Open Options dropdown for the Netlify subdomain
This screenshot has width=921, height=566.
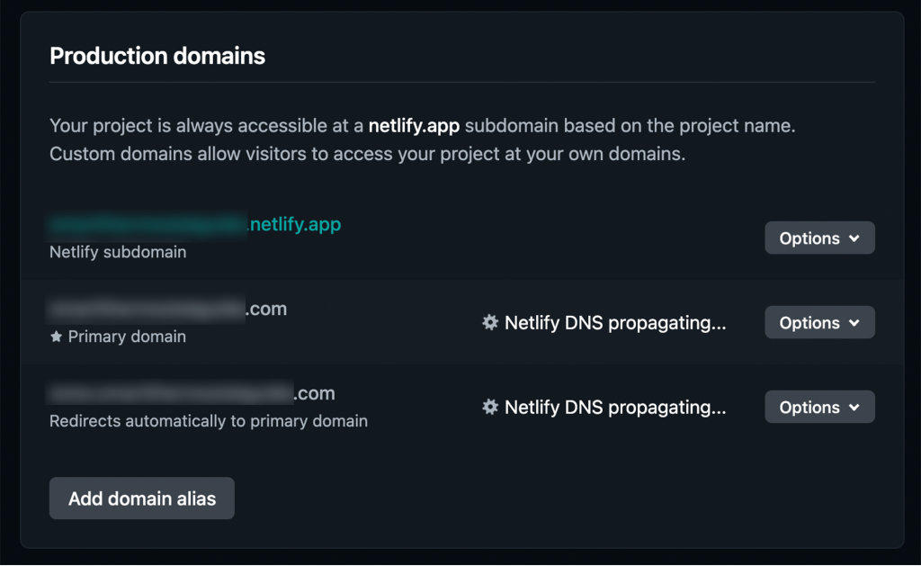coord(818,238)
